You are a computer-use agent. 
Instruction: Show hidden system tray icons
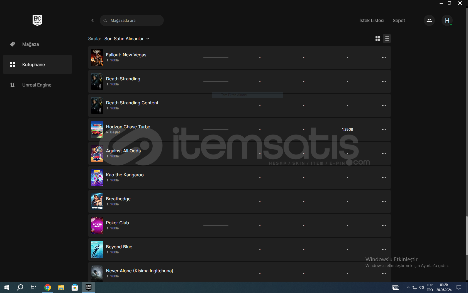tap(408, 287)
